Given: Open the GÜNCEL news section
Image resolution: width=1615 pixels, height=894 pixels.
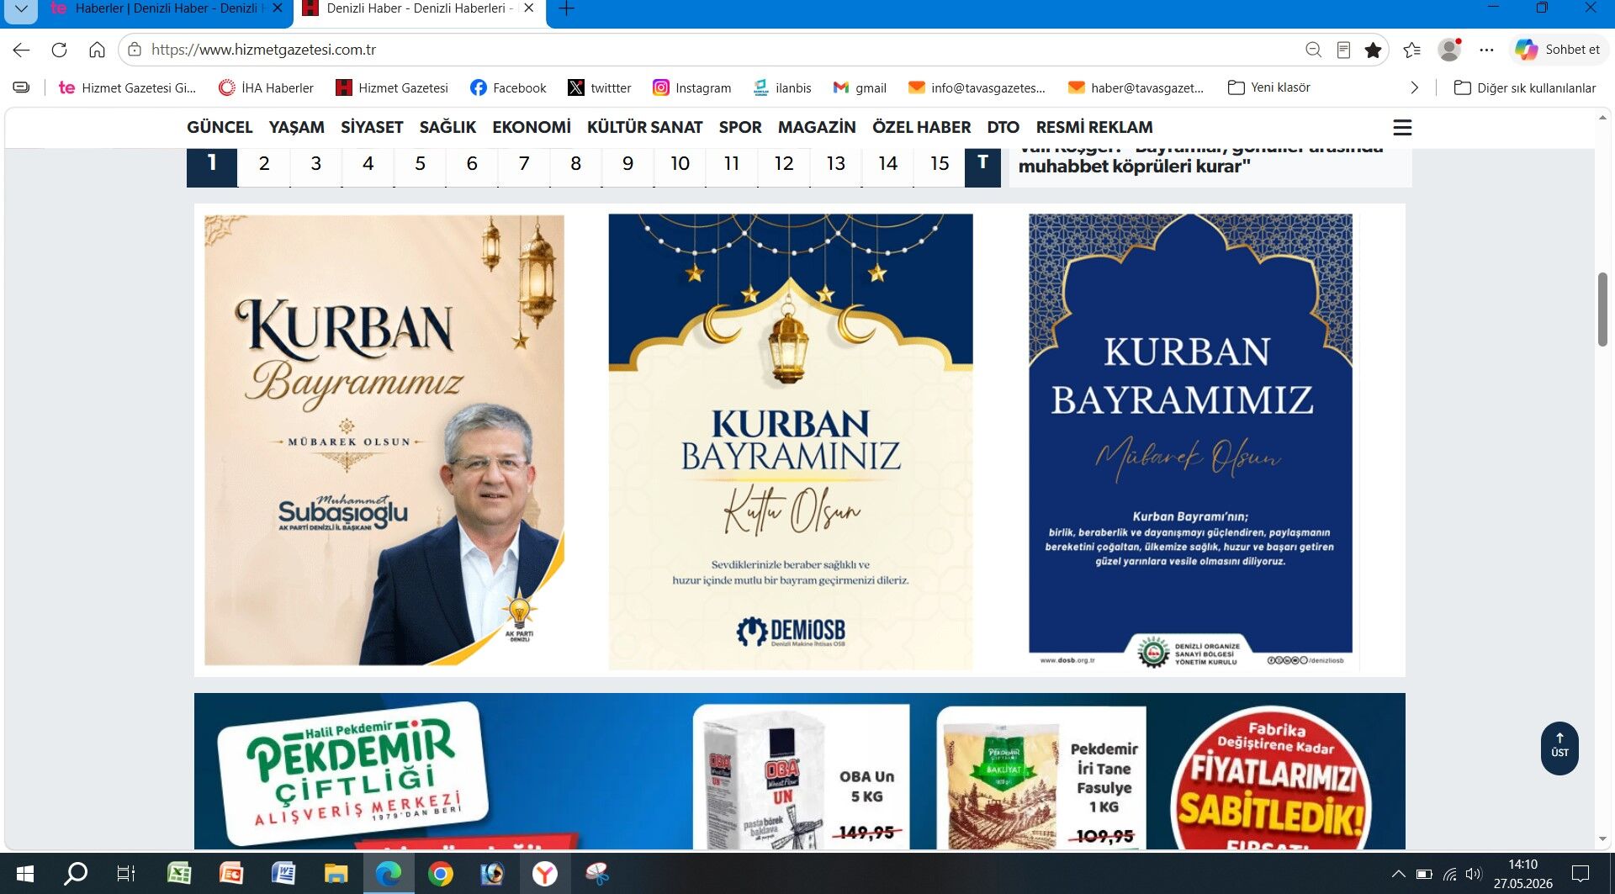Looking at the screenshot, I should coord(220,127).
